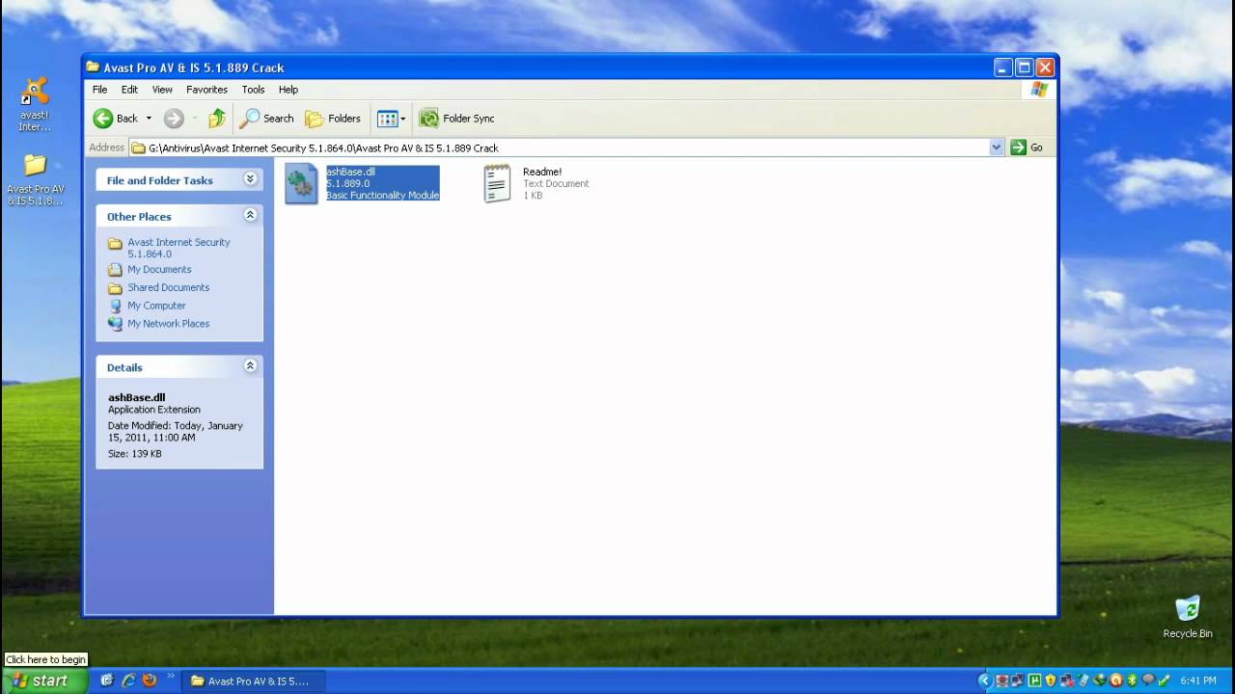Screen dimensions: 1235x694
Task: Go up one folder level
Action: coord(217,119)
